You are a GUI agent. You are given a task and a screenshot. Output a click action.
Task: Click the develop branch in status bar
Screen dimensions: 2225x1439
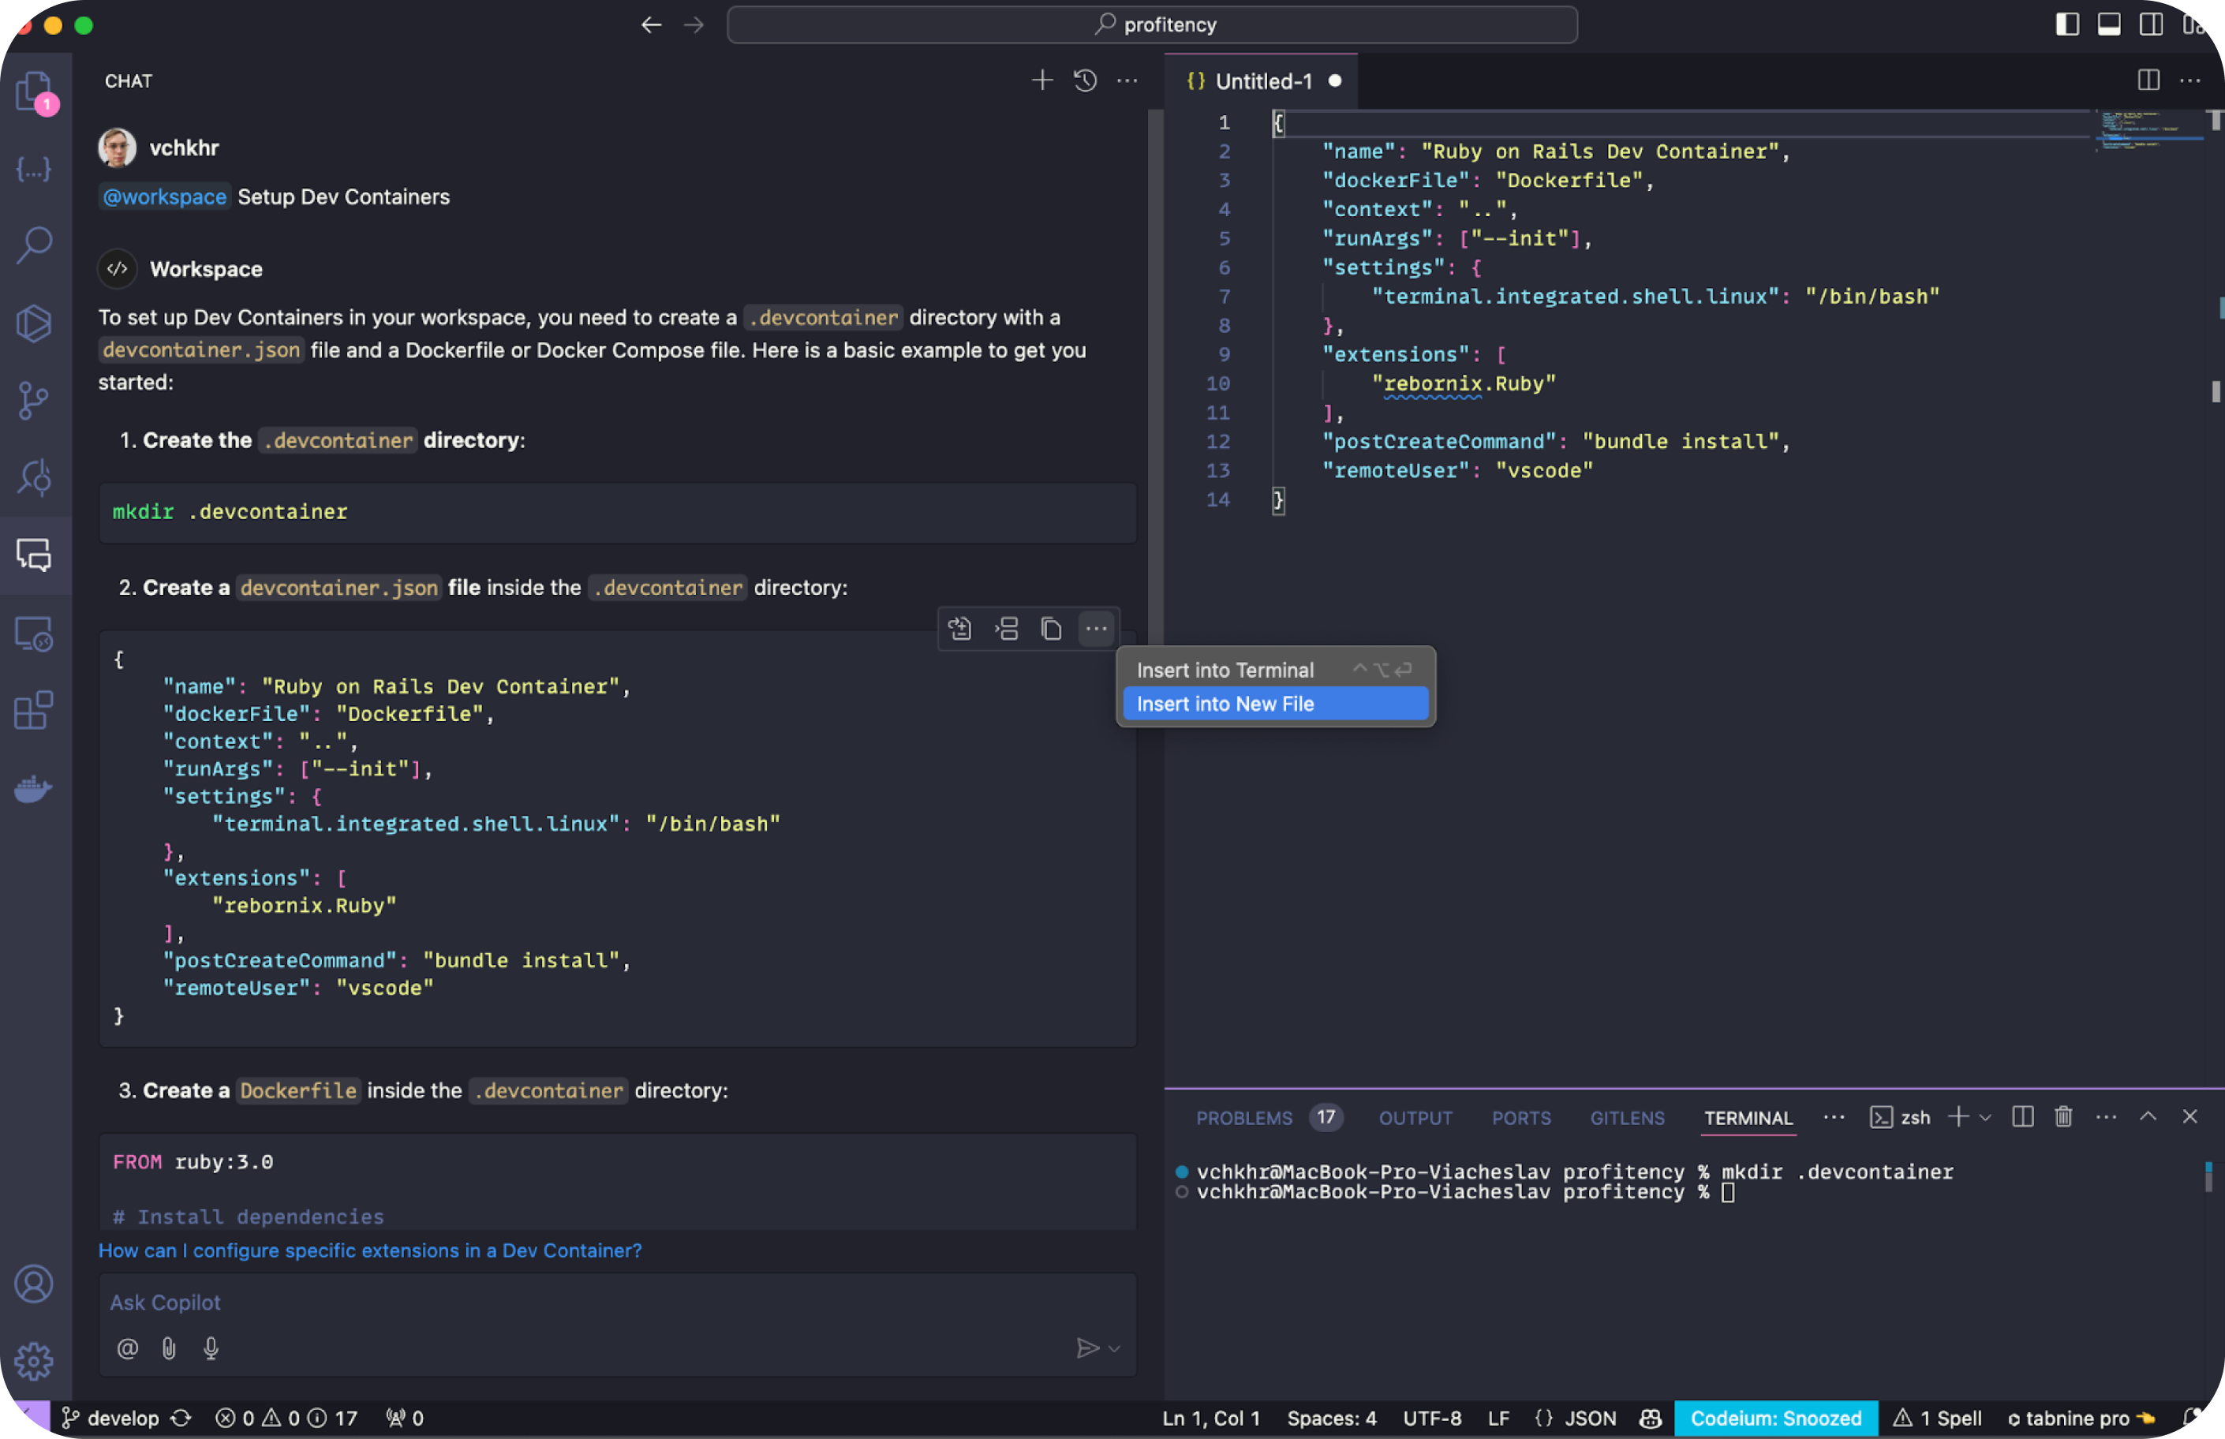[122, 1418]
